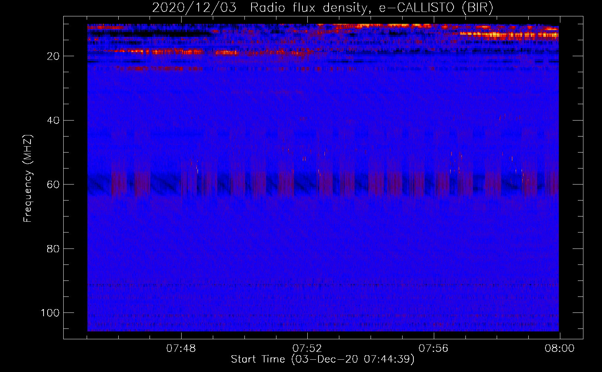Click the 100 frequency tick label
602x372 pixels.
[50, 313]
